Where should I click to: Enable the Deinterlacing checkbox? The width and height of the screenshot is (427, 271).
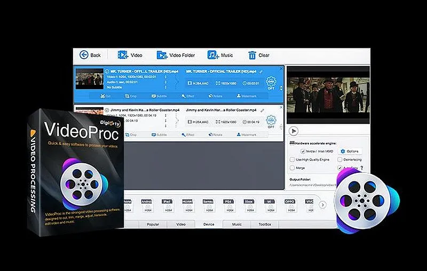coord(340,160)
